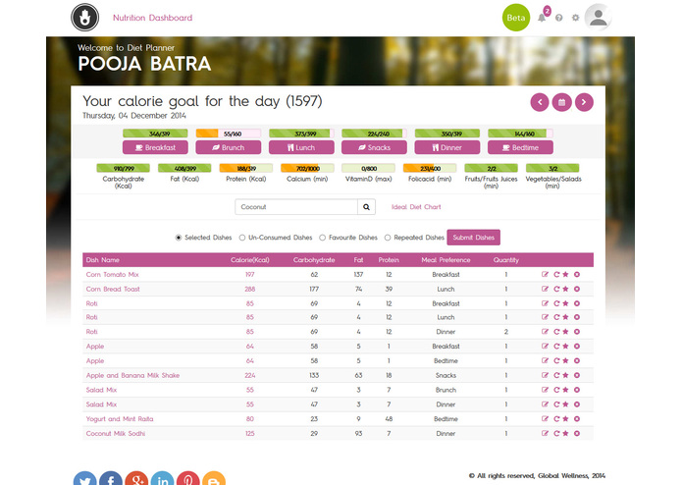Select Un-Consumed Dishes radio
The image size is (682, 485).
click(x=242, y=238)
